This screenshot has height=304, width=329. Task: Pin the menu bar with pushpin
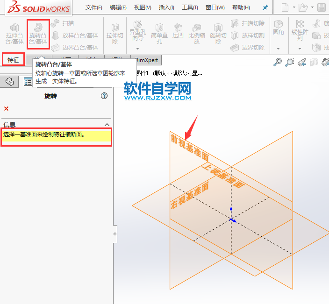point(265,8)
